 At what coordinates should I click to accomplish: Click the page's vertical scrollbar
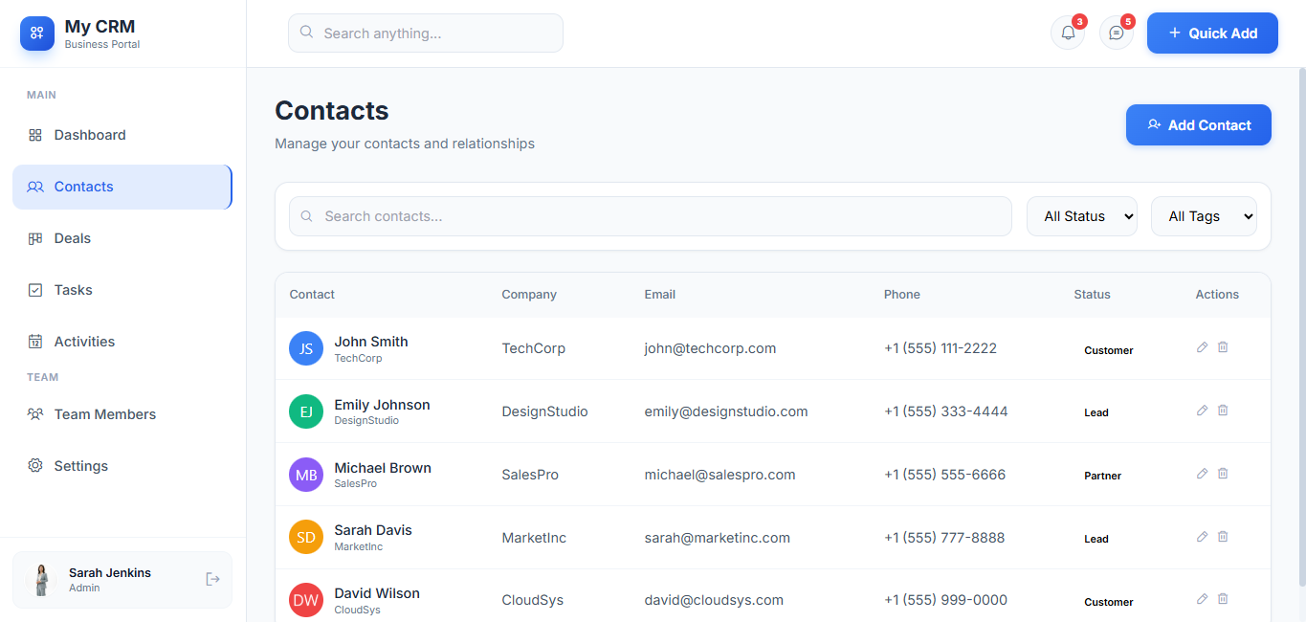click(x=1301, y=325)
